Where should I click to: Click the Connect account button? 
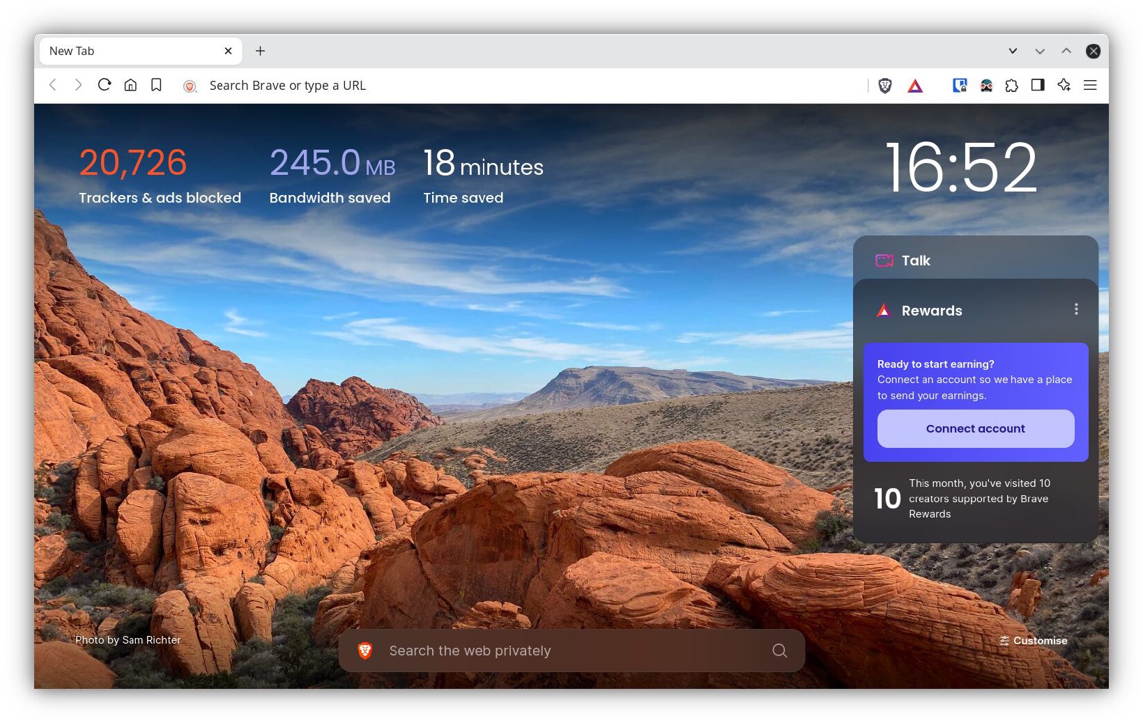click(x=976, y=428)
